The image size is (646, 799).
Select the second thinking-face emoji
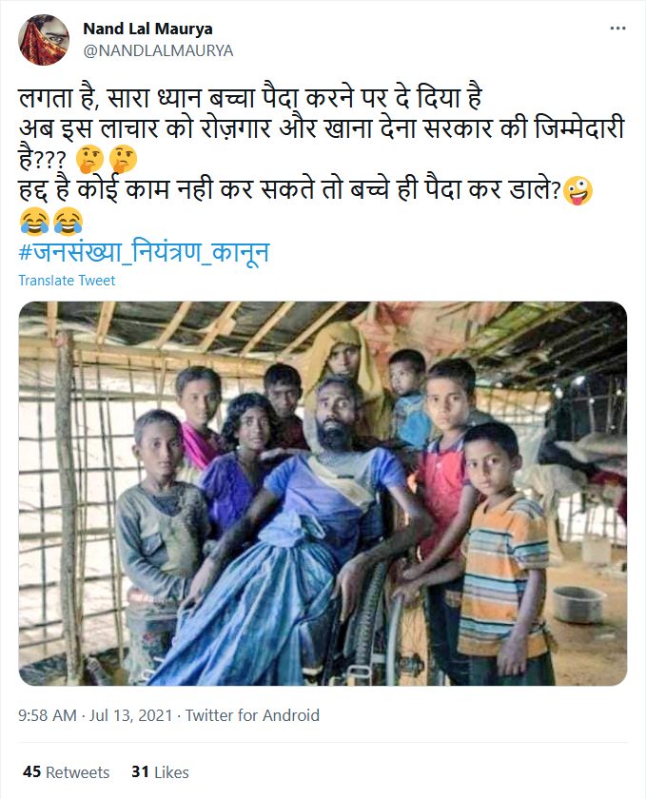click(x=123, y=159)
